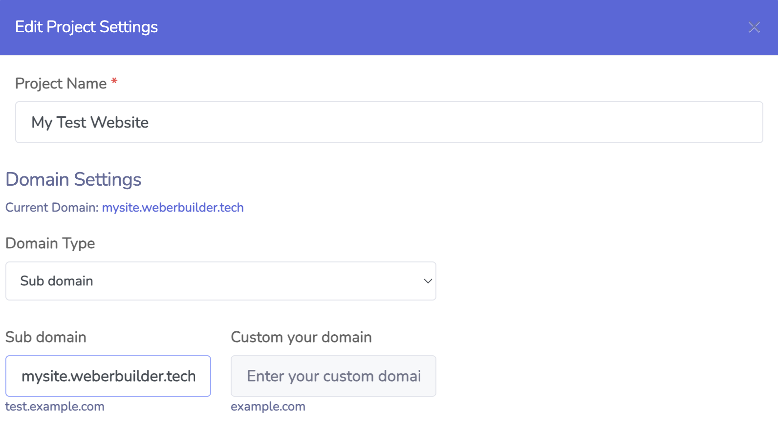This screenshot has height=431, width=778.
Task: Click the red required asterisk
Action: (x=114, y=81)
